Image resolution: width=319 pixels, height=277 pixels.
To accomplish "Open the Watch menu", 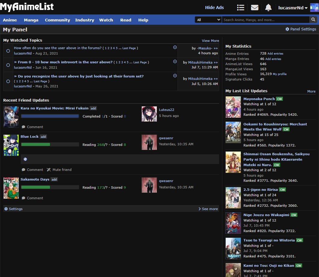I will (x=106, y=20).
